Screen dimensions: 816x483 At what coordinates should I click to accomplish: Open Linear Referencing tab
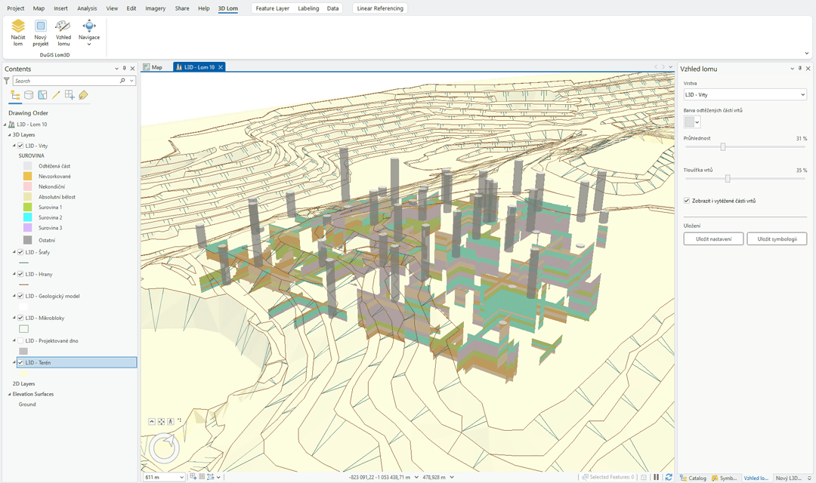point(380,8)
